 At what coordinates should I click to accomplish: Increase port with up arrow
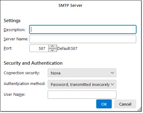coord(52,46)
